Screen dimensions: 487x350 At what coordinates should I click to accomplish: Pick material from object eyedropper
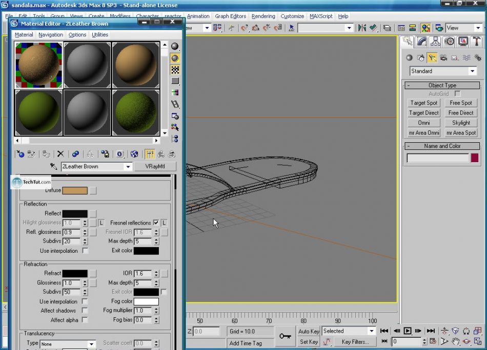coord(54,166)
